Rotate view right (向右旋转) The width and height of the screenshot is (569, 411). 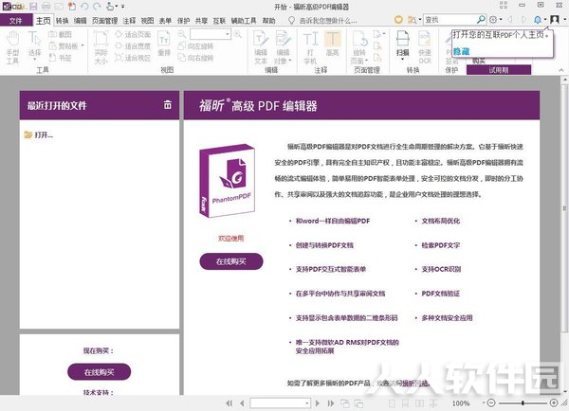195,58
